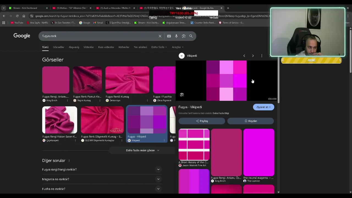Open Ana Sayfa - Netflix bookmark
Screen dimensions: 352x198
tap(37, 23)
